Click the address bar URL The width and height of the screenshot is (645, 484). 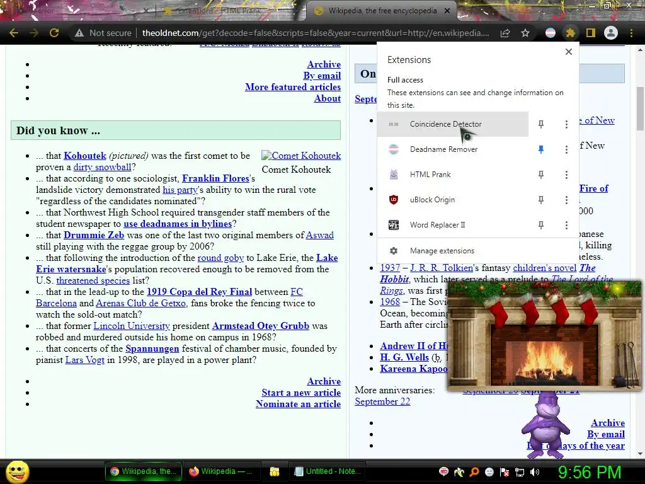[x=316, y=33]
